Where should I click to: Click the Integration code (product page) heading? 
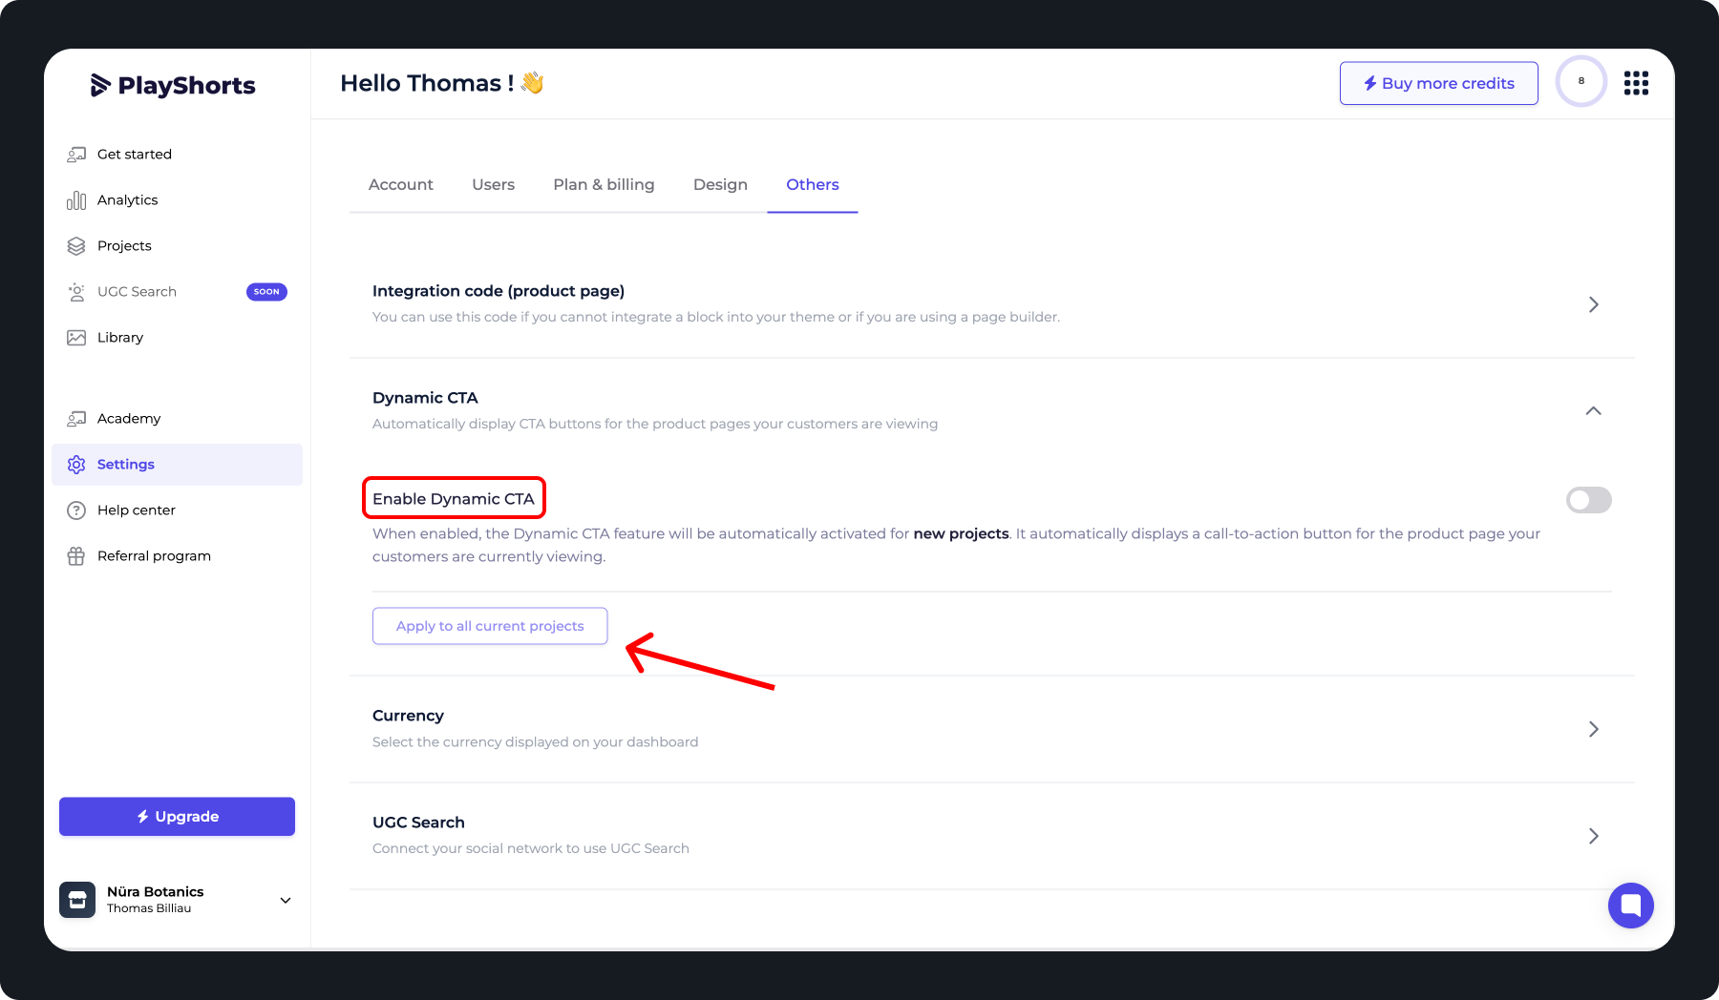pyautogui.click(x=499, y=291)
